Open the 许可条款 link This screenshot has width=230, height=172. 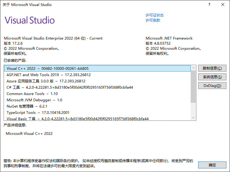pyautogui.click(x=153, y=20)
